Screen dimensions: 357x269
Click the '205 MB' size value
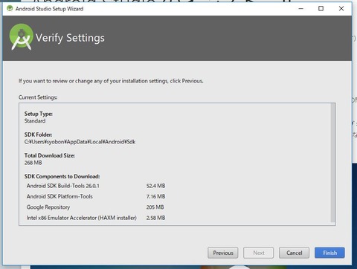(155, 207)
